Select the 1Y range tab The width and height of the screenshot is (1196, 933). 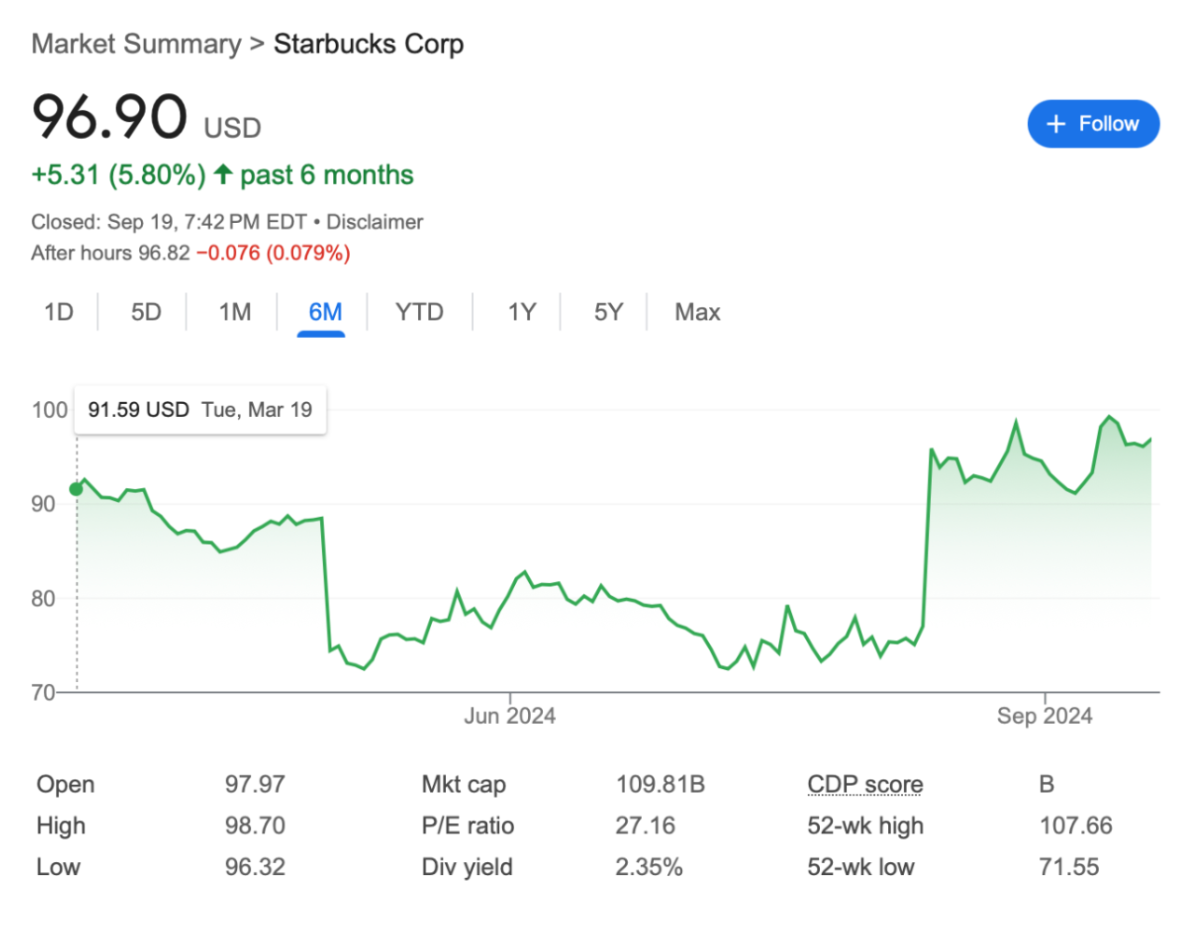522,312
